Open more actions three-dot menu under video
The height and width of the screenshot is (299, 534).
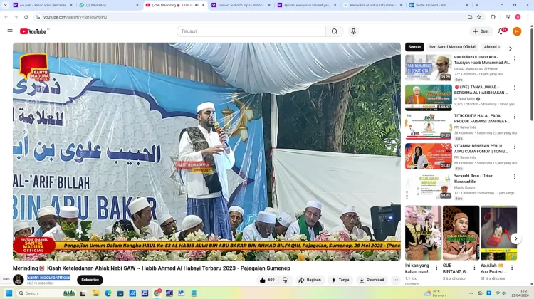tap(395, 280)
